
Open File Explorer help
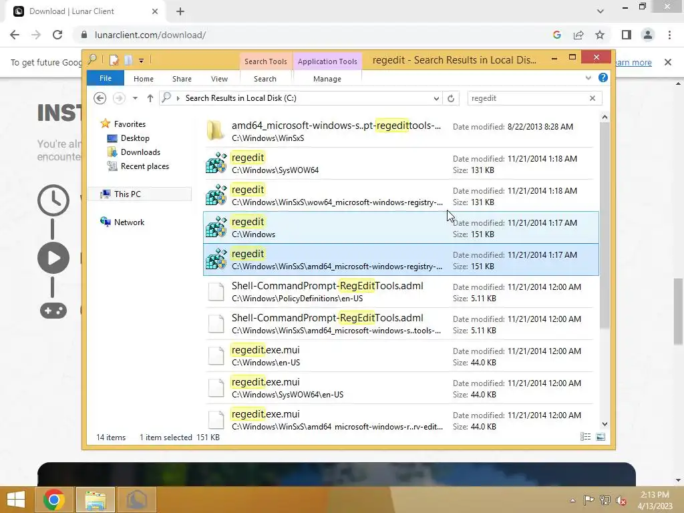click(603, 77)
